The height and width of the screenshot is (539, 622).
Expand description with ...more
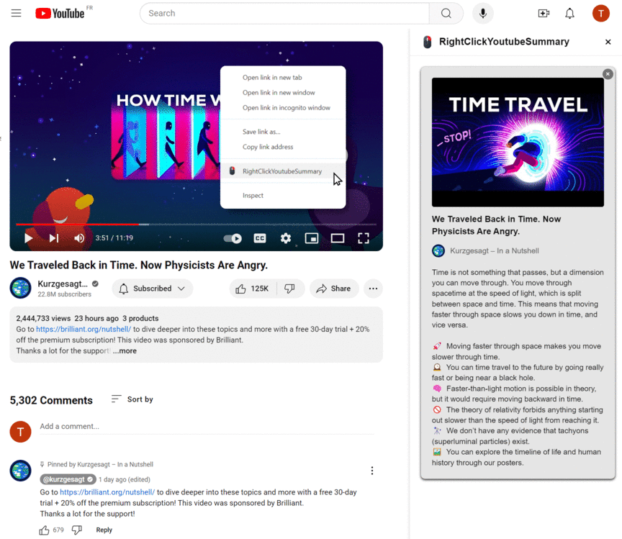tap(125, 351)
